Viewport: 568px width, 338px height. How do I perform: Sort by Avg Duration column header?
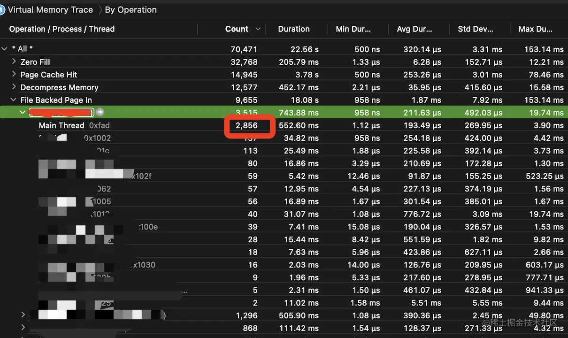click(414, 29)
